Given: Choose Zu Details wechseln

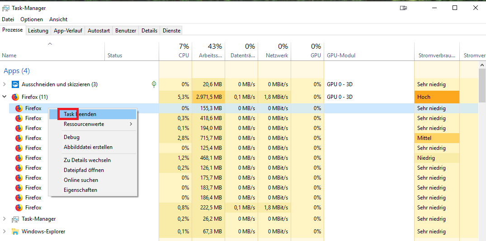Looking at the screenshot, I should (x=93, y=160).
